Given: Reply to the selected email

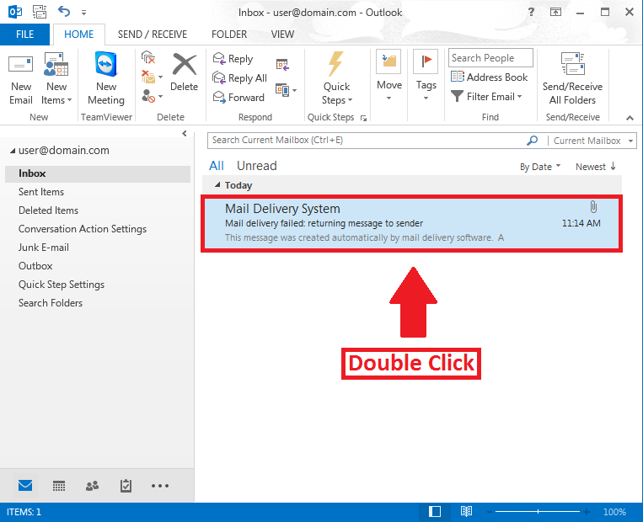Looking at the screenshot, I should (233, 59).
